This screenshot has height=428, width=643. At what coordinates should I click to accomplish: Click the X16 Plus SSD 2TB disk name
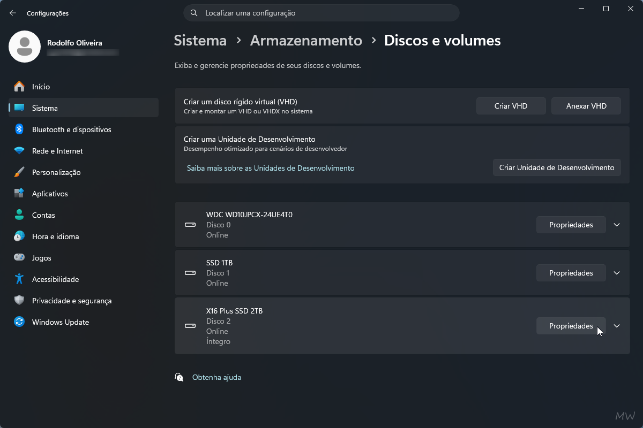tap(234, 311)
